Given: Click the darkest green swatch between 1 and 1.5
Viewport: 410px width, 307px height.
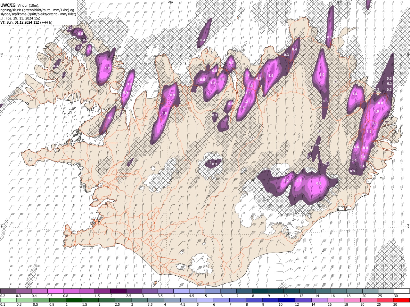Looking at the screenshot, I should [73, 300].
